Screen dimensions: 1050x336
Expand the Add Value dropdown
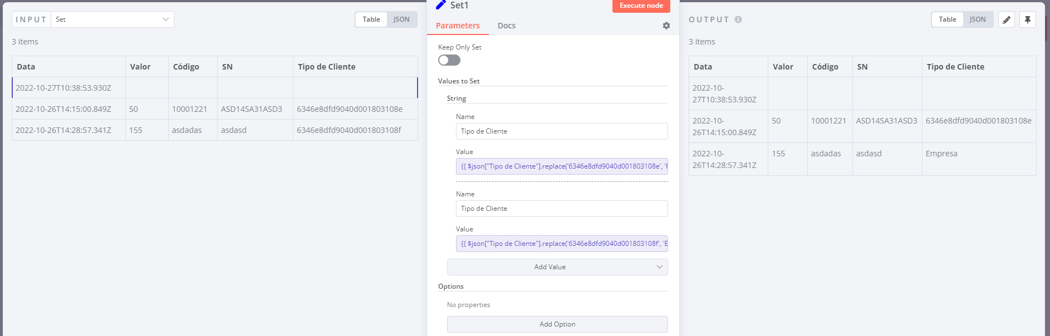(x=557, y=267)
